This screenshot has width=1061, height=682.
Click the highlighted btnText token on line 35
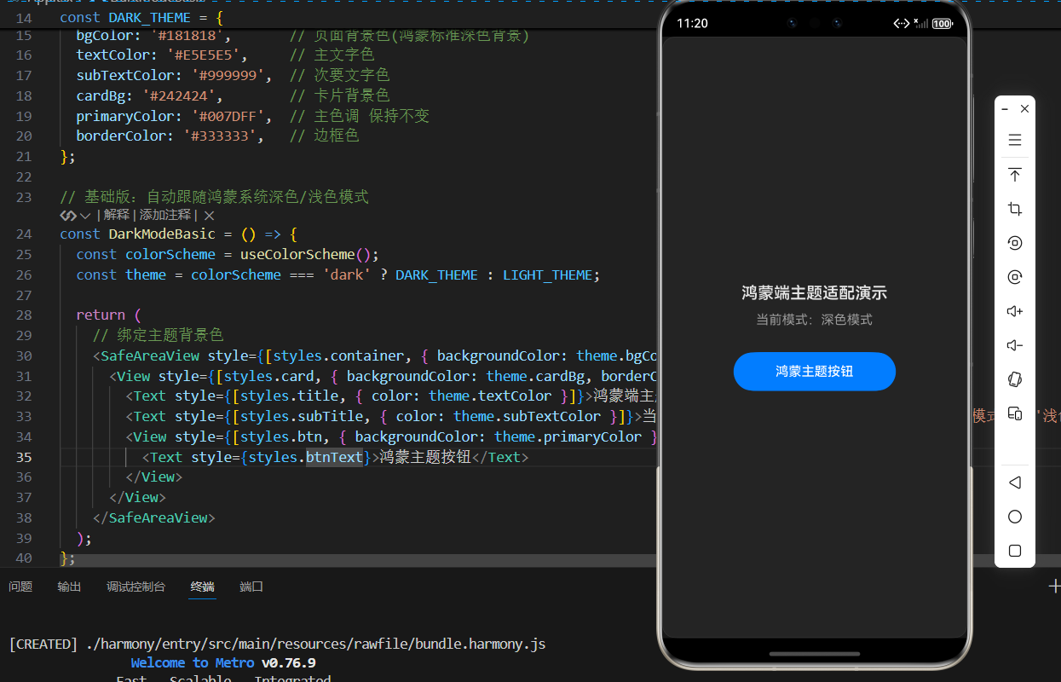pos(334,457)
